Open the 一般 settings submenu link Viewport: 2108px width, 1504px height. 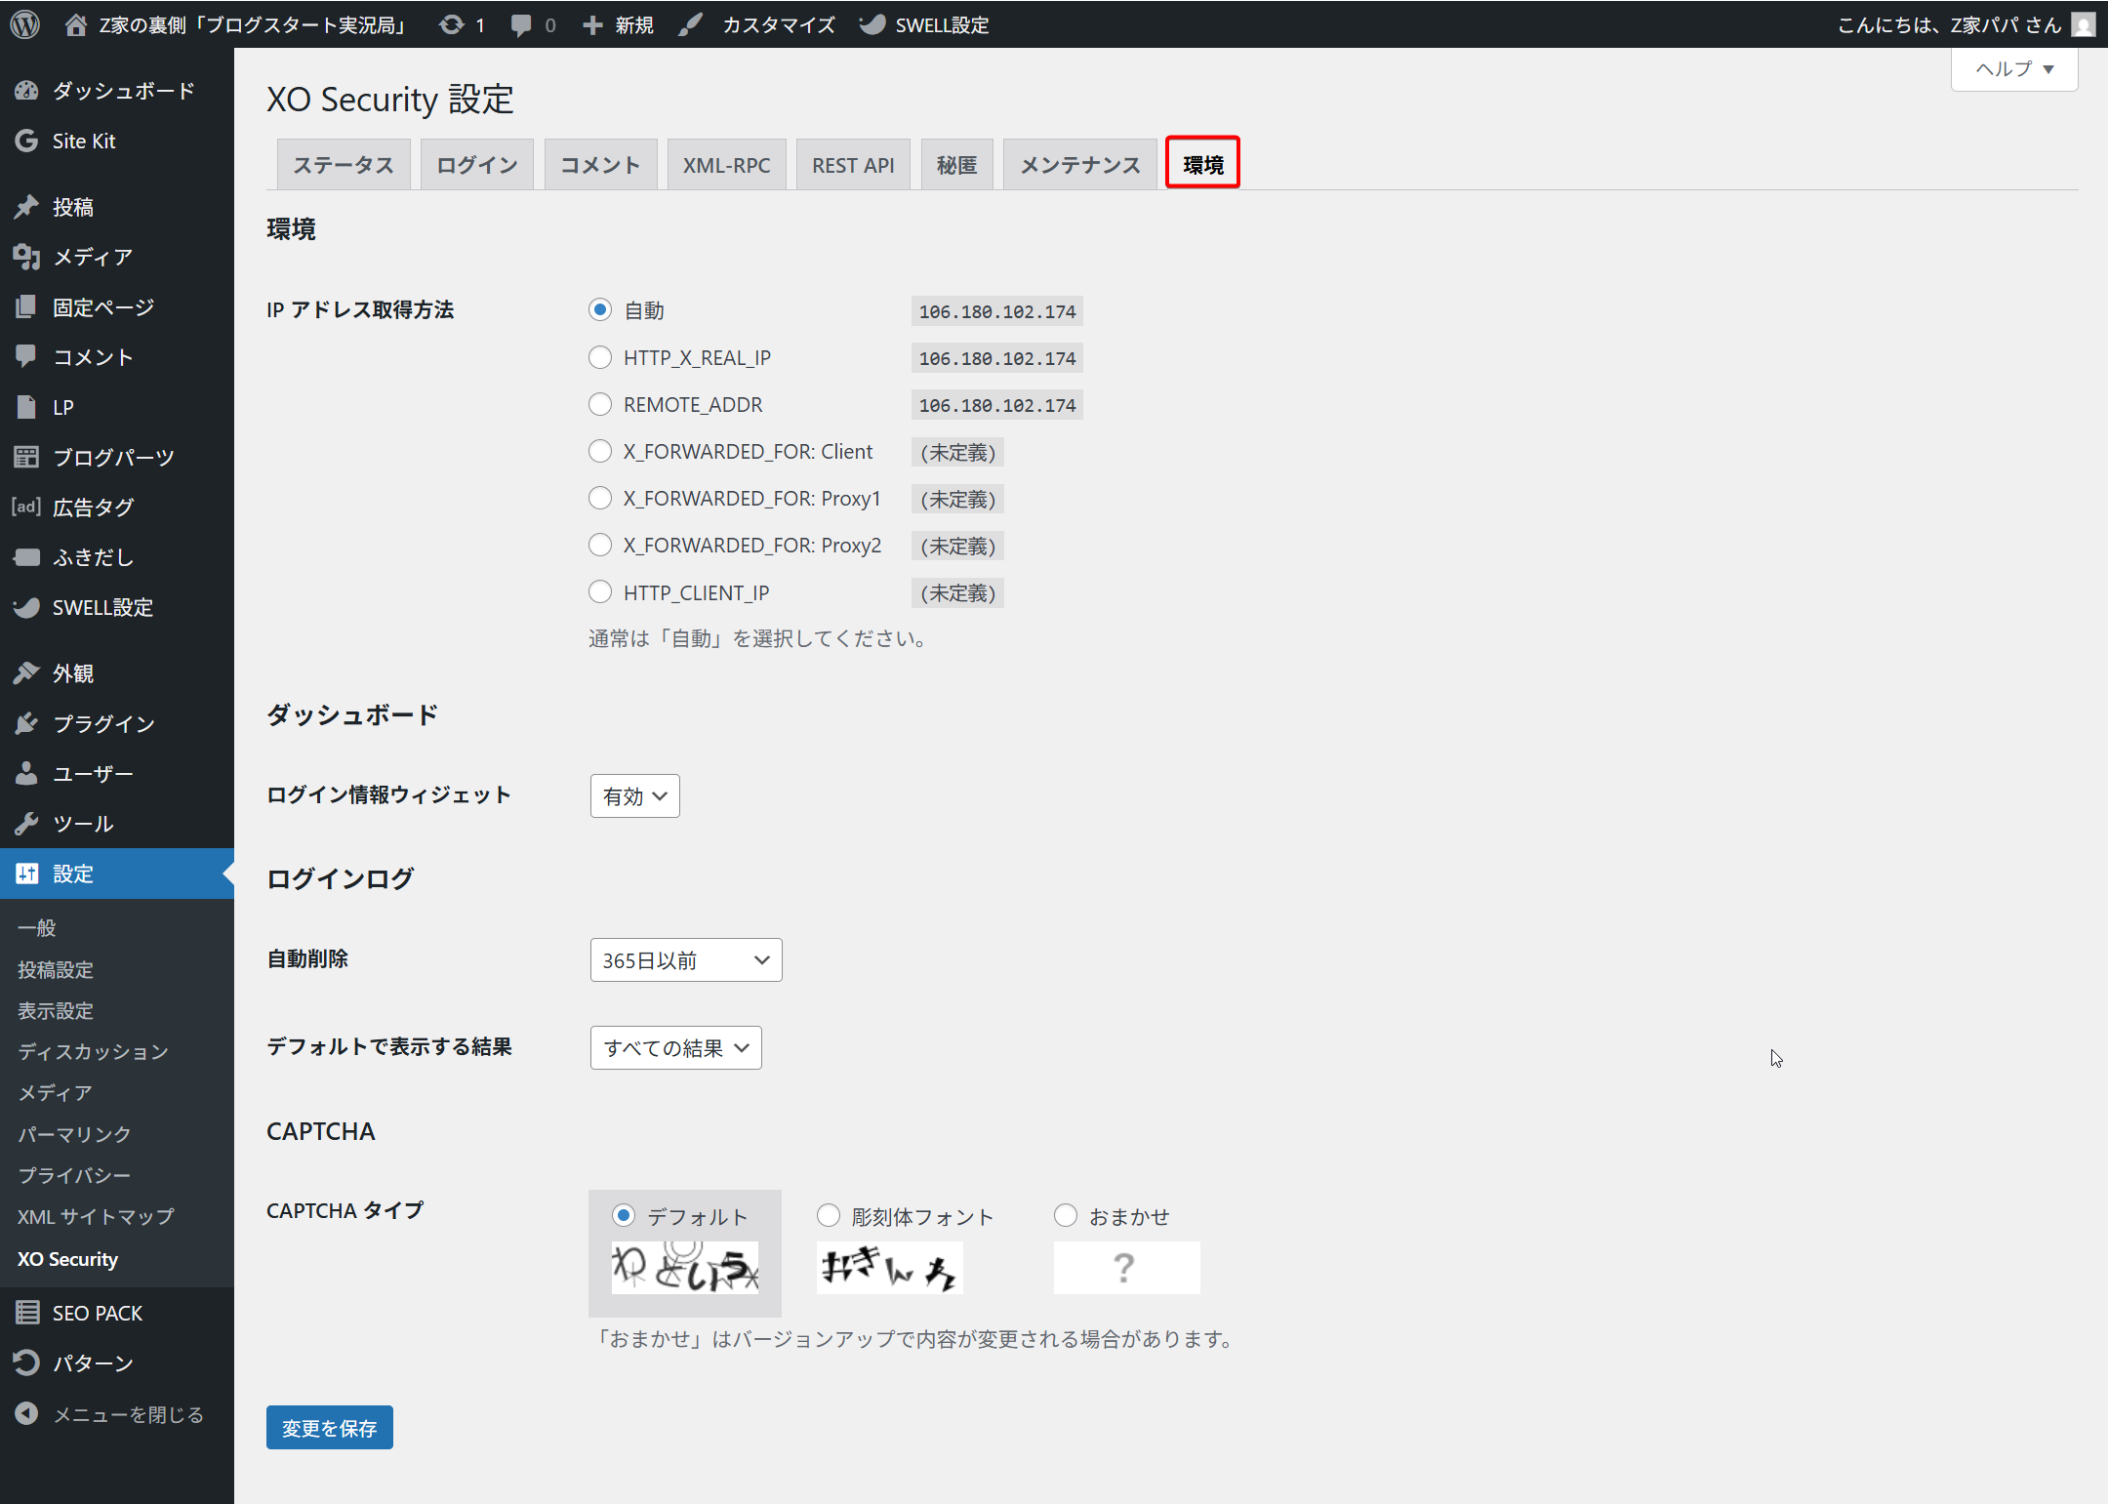click(x=37, y=928)
